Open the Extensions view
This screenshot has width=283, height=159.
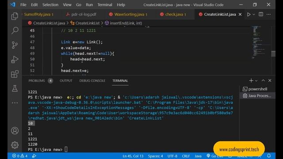15,74
